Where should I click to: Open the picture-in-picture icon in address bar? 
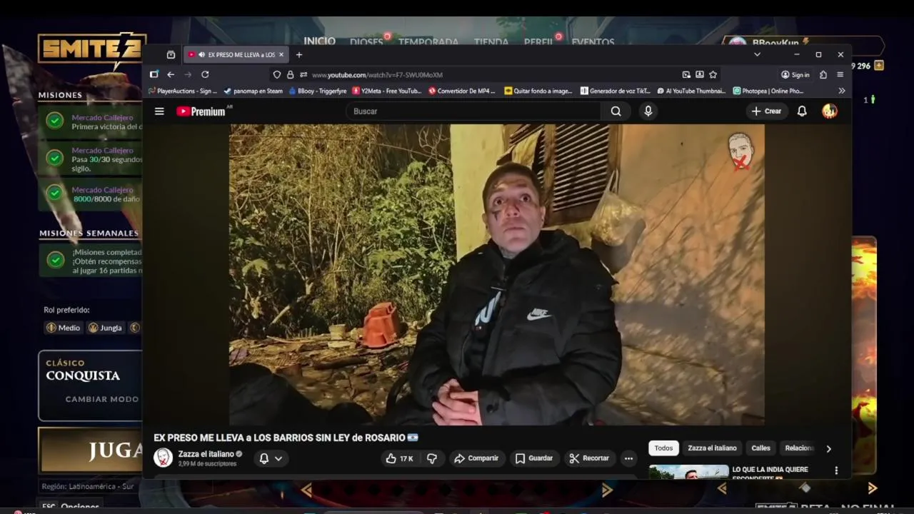tap(686, 74)
